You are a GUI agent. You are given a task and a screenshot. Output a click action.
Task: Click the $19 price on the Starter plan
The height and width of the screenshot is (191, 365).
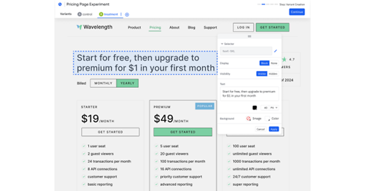[90, 119]
